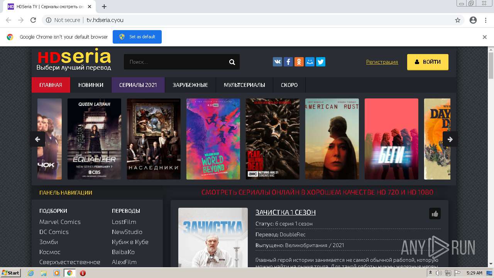The width and height of the screenshot is (494, 278).
Task: Click the search magnifier icon
Action: [232, 62]
